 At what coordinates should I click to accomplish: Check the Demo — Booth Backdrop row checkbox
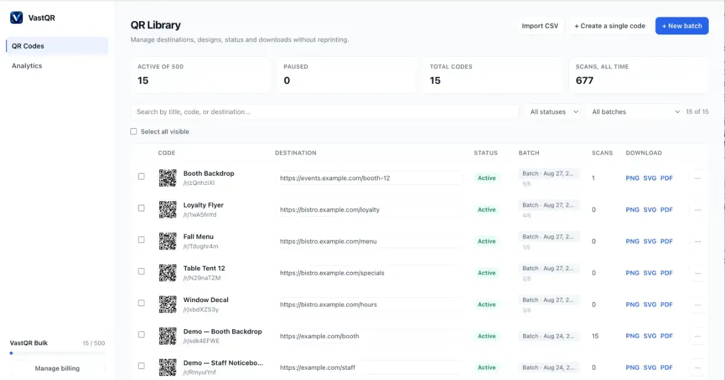pos(141,334)
